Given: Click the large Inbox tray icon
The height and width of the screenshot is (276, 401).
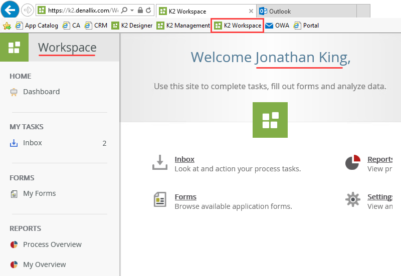Looking at the screenshot, I should point(160,162).
